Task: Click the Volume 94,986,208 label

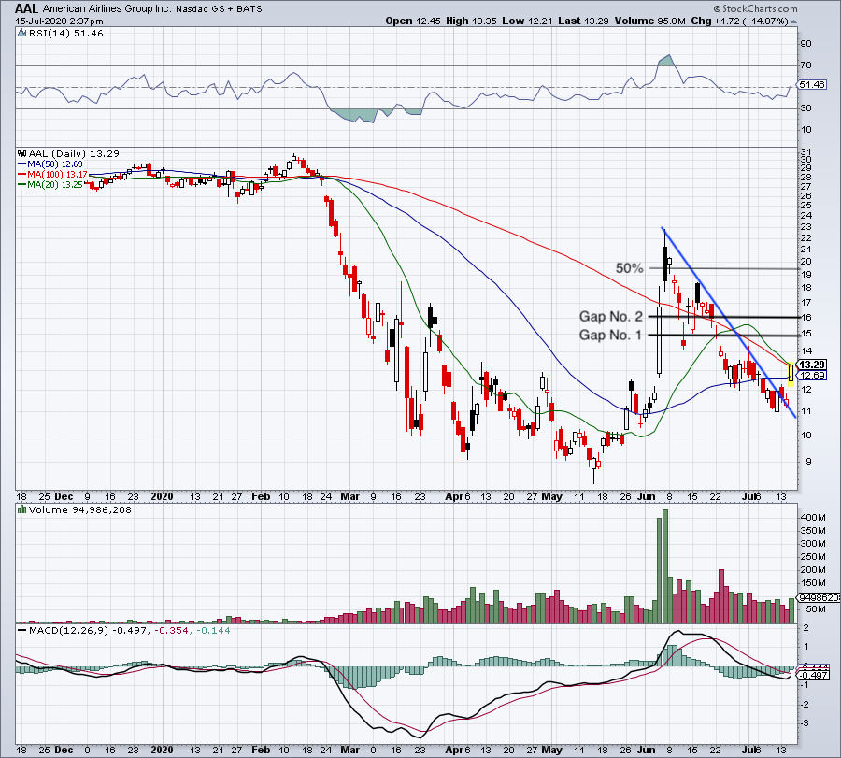Action: click(80, 509)
